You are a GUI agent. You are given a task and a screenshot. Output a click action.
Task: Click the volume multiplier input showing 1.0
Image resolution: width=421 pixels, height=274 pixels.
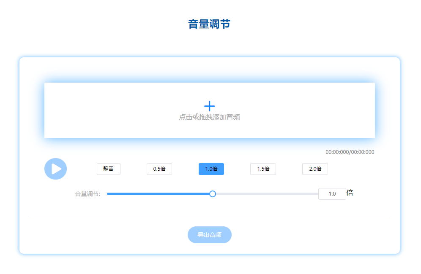coord(332,193)
